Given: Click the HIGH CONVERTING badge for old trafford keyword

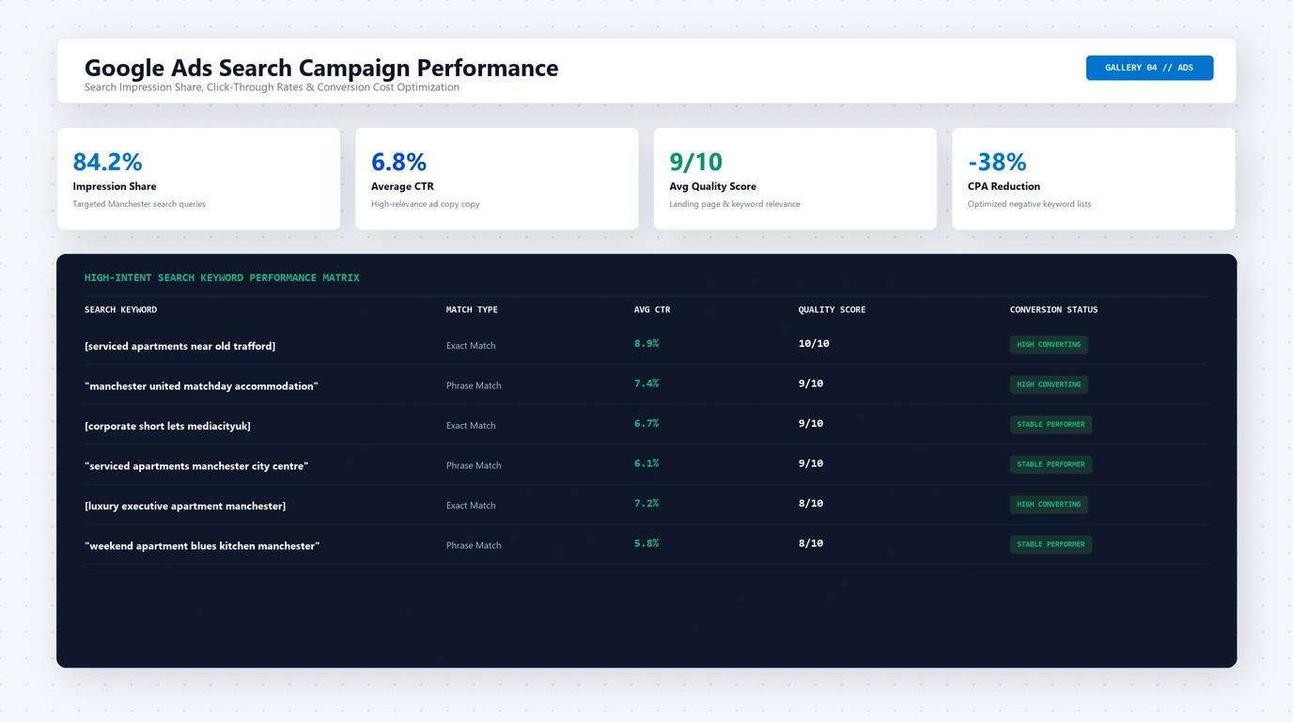Looking at the screenshot, I should pos(1049,345).
